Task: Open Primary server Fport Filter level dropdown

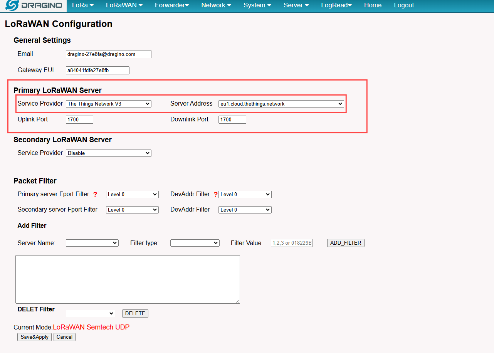Action: [132, 194]
